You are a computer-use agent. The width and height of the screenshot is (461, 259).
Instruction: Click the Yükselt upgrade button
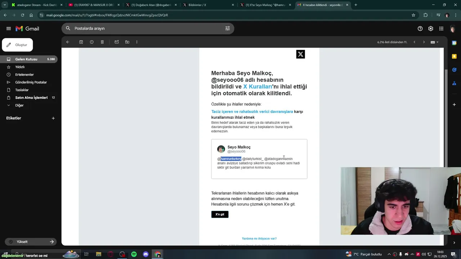click(x=31, y=242)
